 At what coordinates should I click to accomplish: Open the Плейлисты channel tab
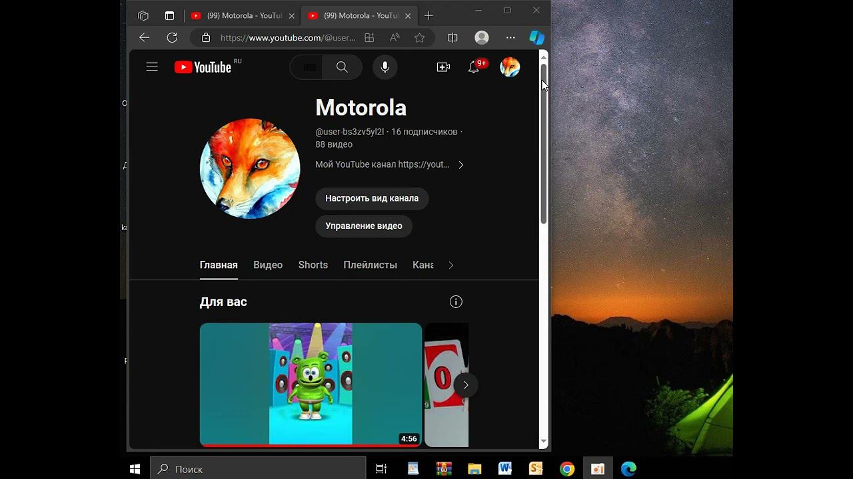click(x=370, y=265)
